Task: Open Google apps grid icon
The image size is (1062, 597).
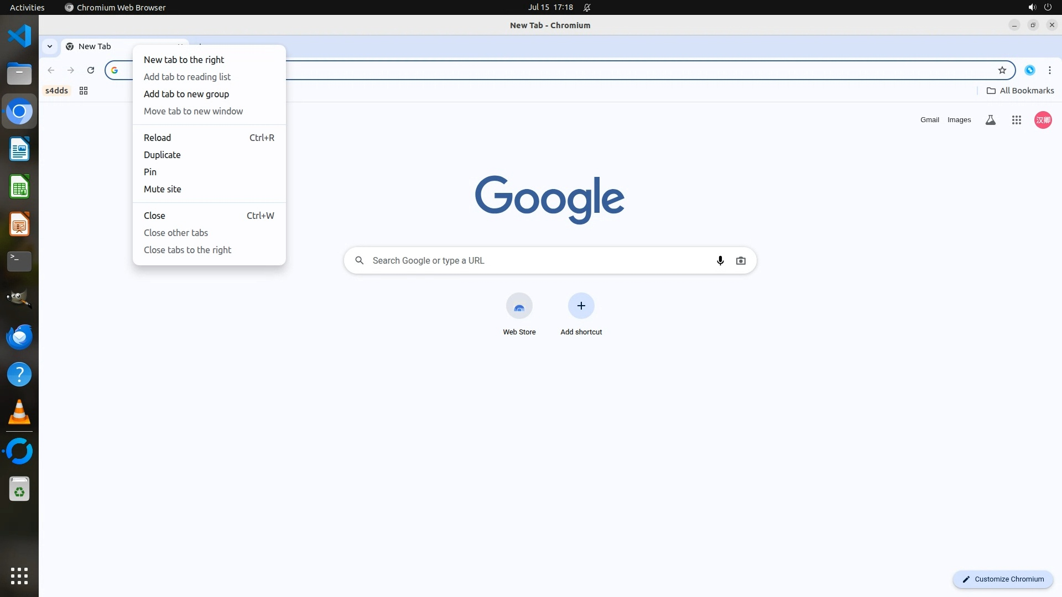Action: (x=1016, y=120)
